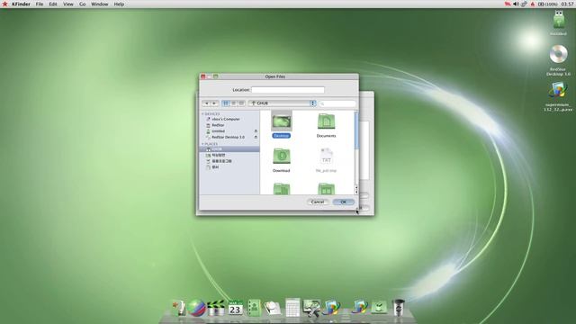Eject the Untitled device
576x324 pixels.
pyautogui.click(x=256, y=131)
